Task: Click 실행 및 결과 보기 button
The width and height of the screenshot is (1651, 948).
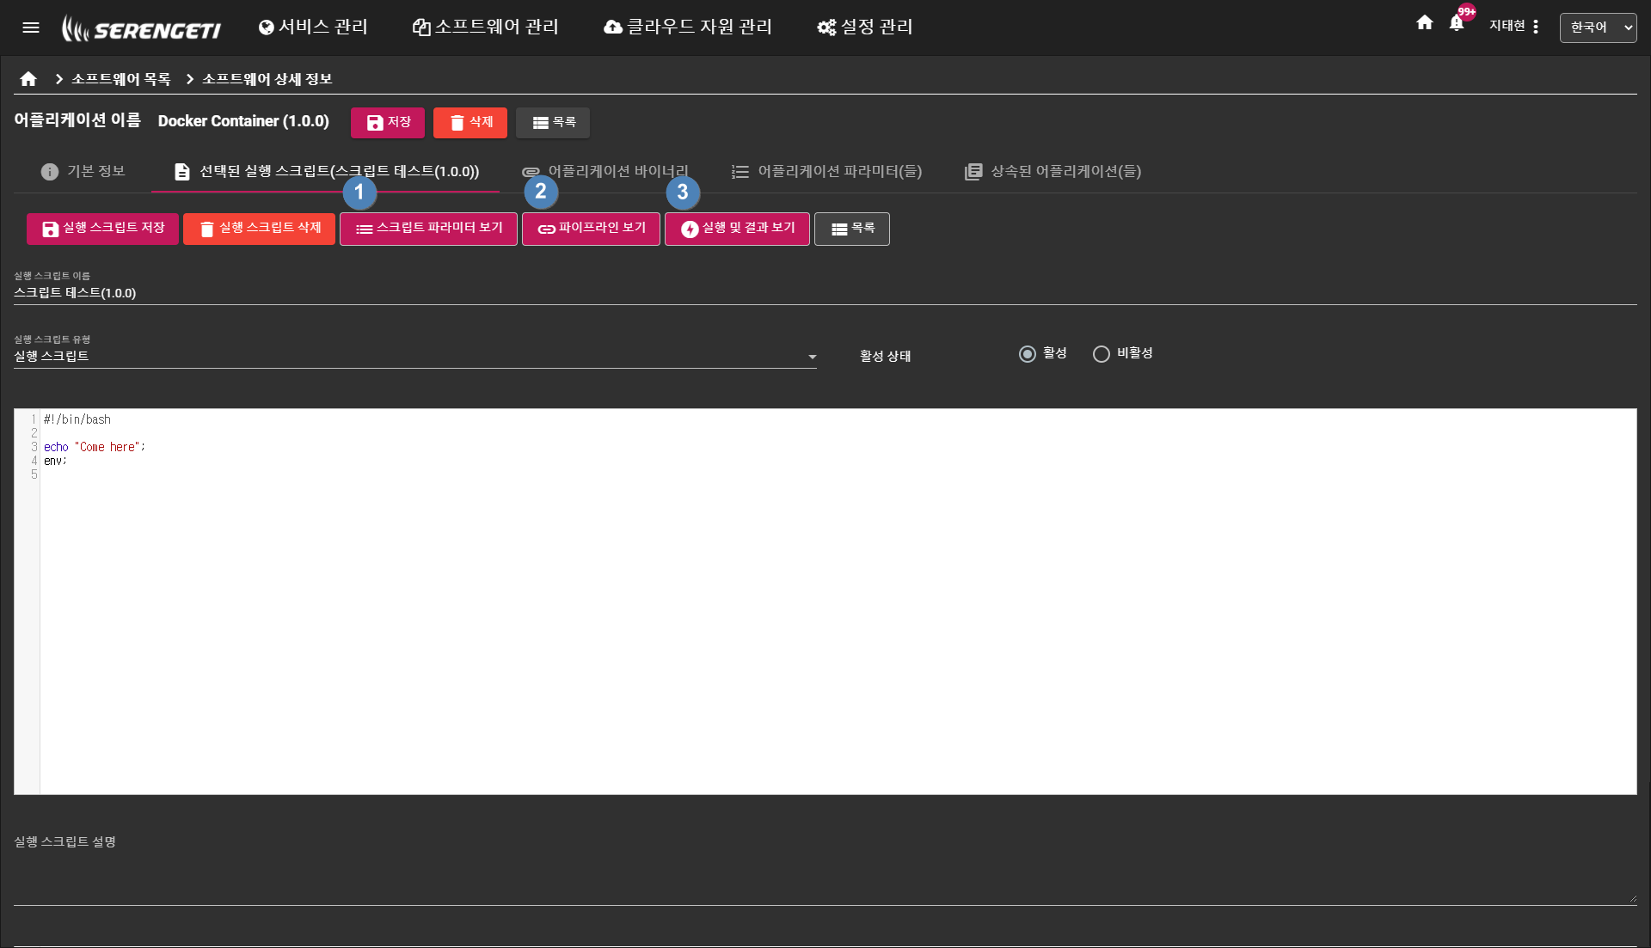Action: pos(738,229)
